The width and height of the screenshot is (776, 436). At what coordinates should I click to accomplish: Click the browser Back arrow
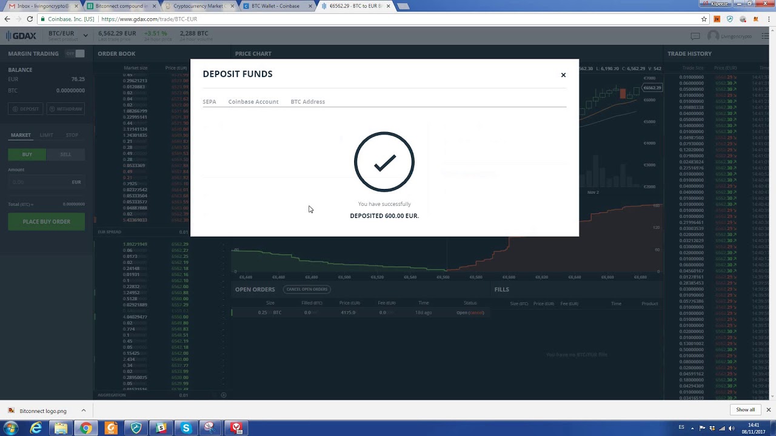coord(7,19)
